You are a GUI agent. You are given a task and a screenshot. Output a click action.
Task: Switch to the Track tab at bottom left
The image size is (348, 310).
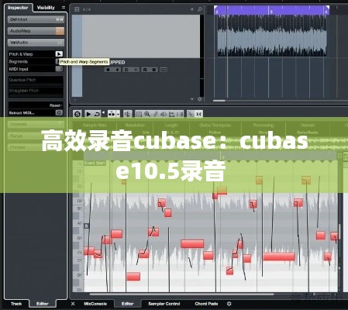(x=16, y=304)
